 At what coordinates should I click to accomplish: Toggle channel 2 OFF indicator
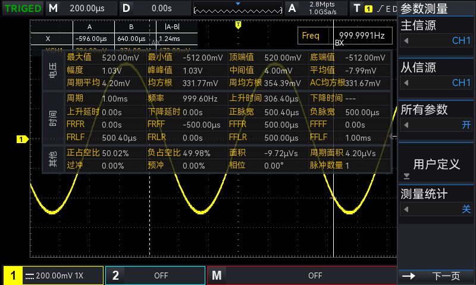pos(155,275)
